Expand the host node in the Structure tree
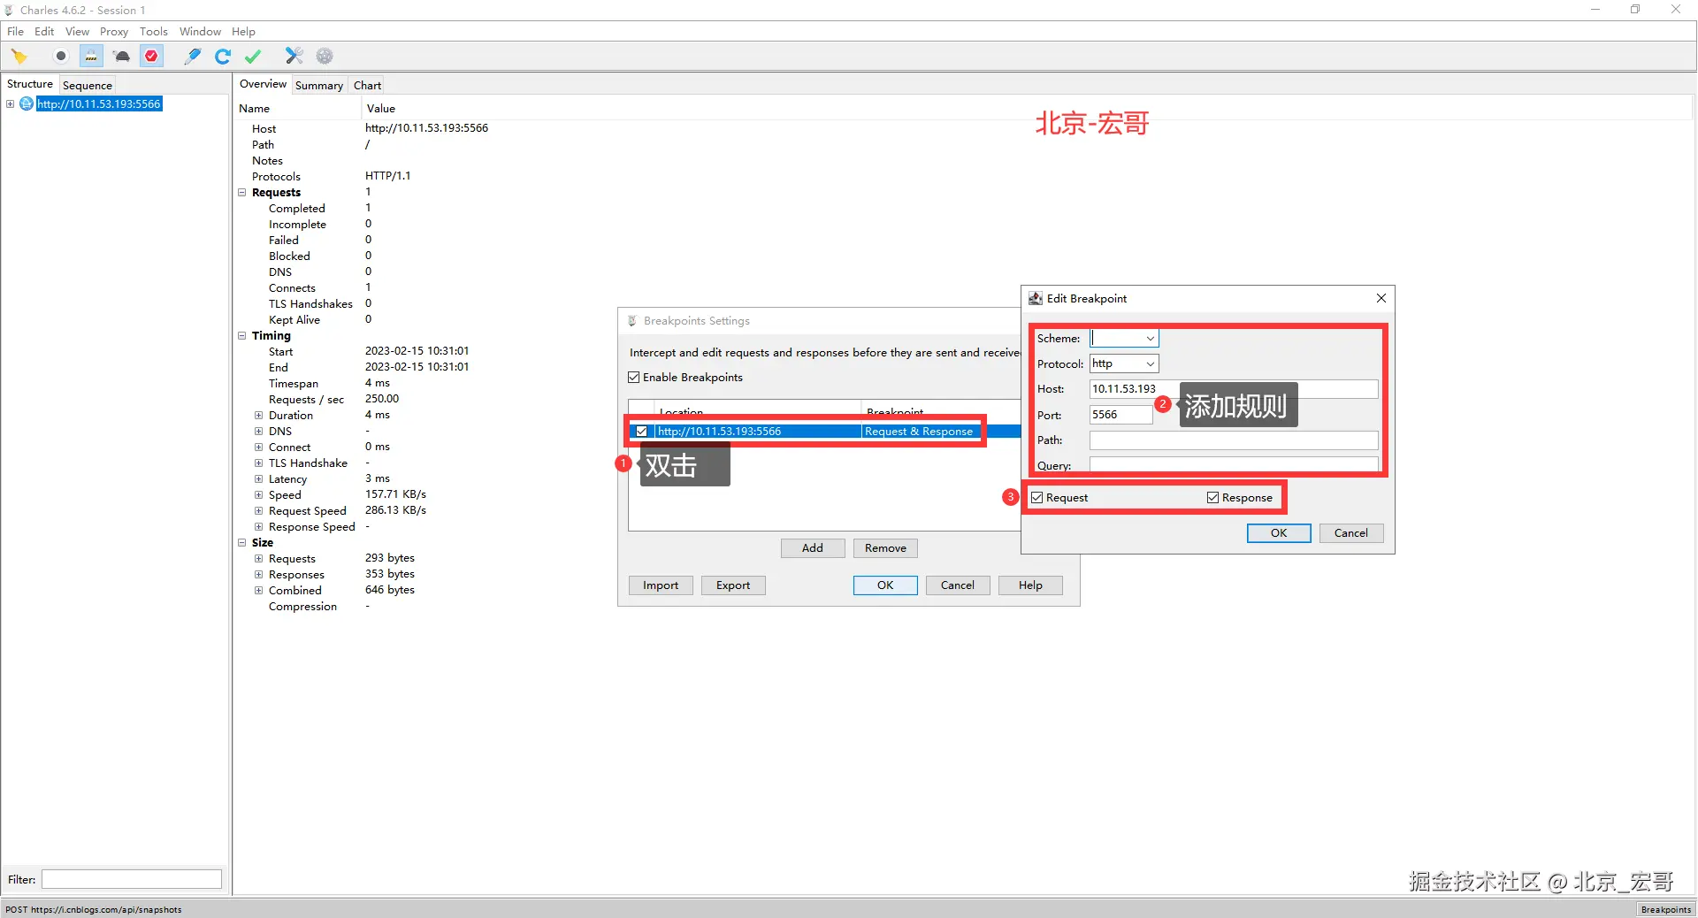Viewport: 1698px width, 918px height. coord(11,104)
